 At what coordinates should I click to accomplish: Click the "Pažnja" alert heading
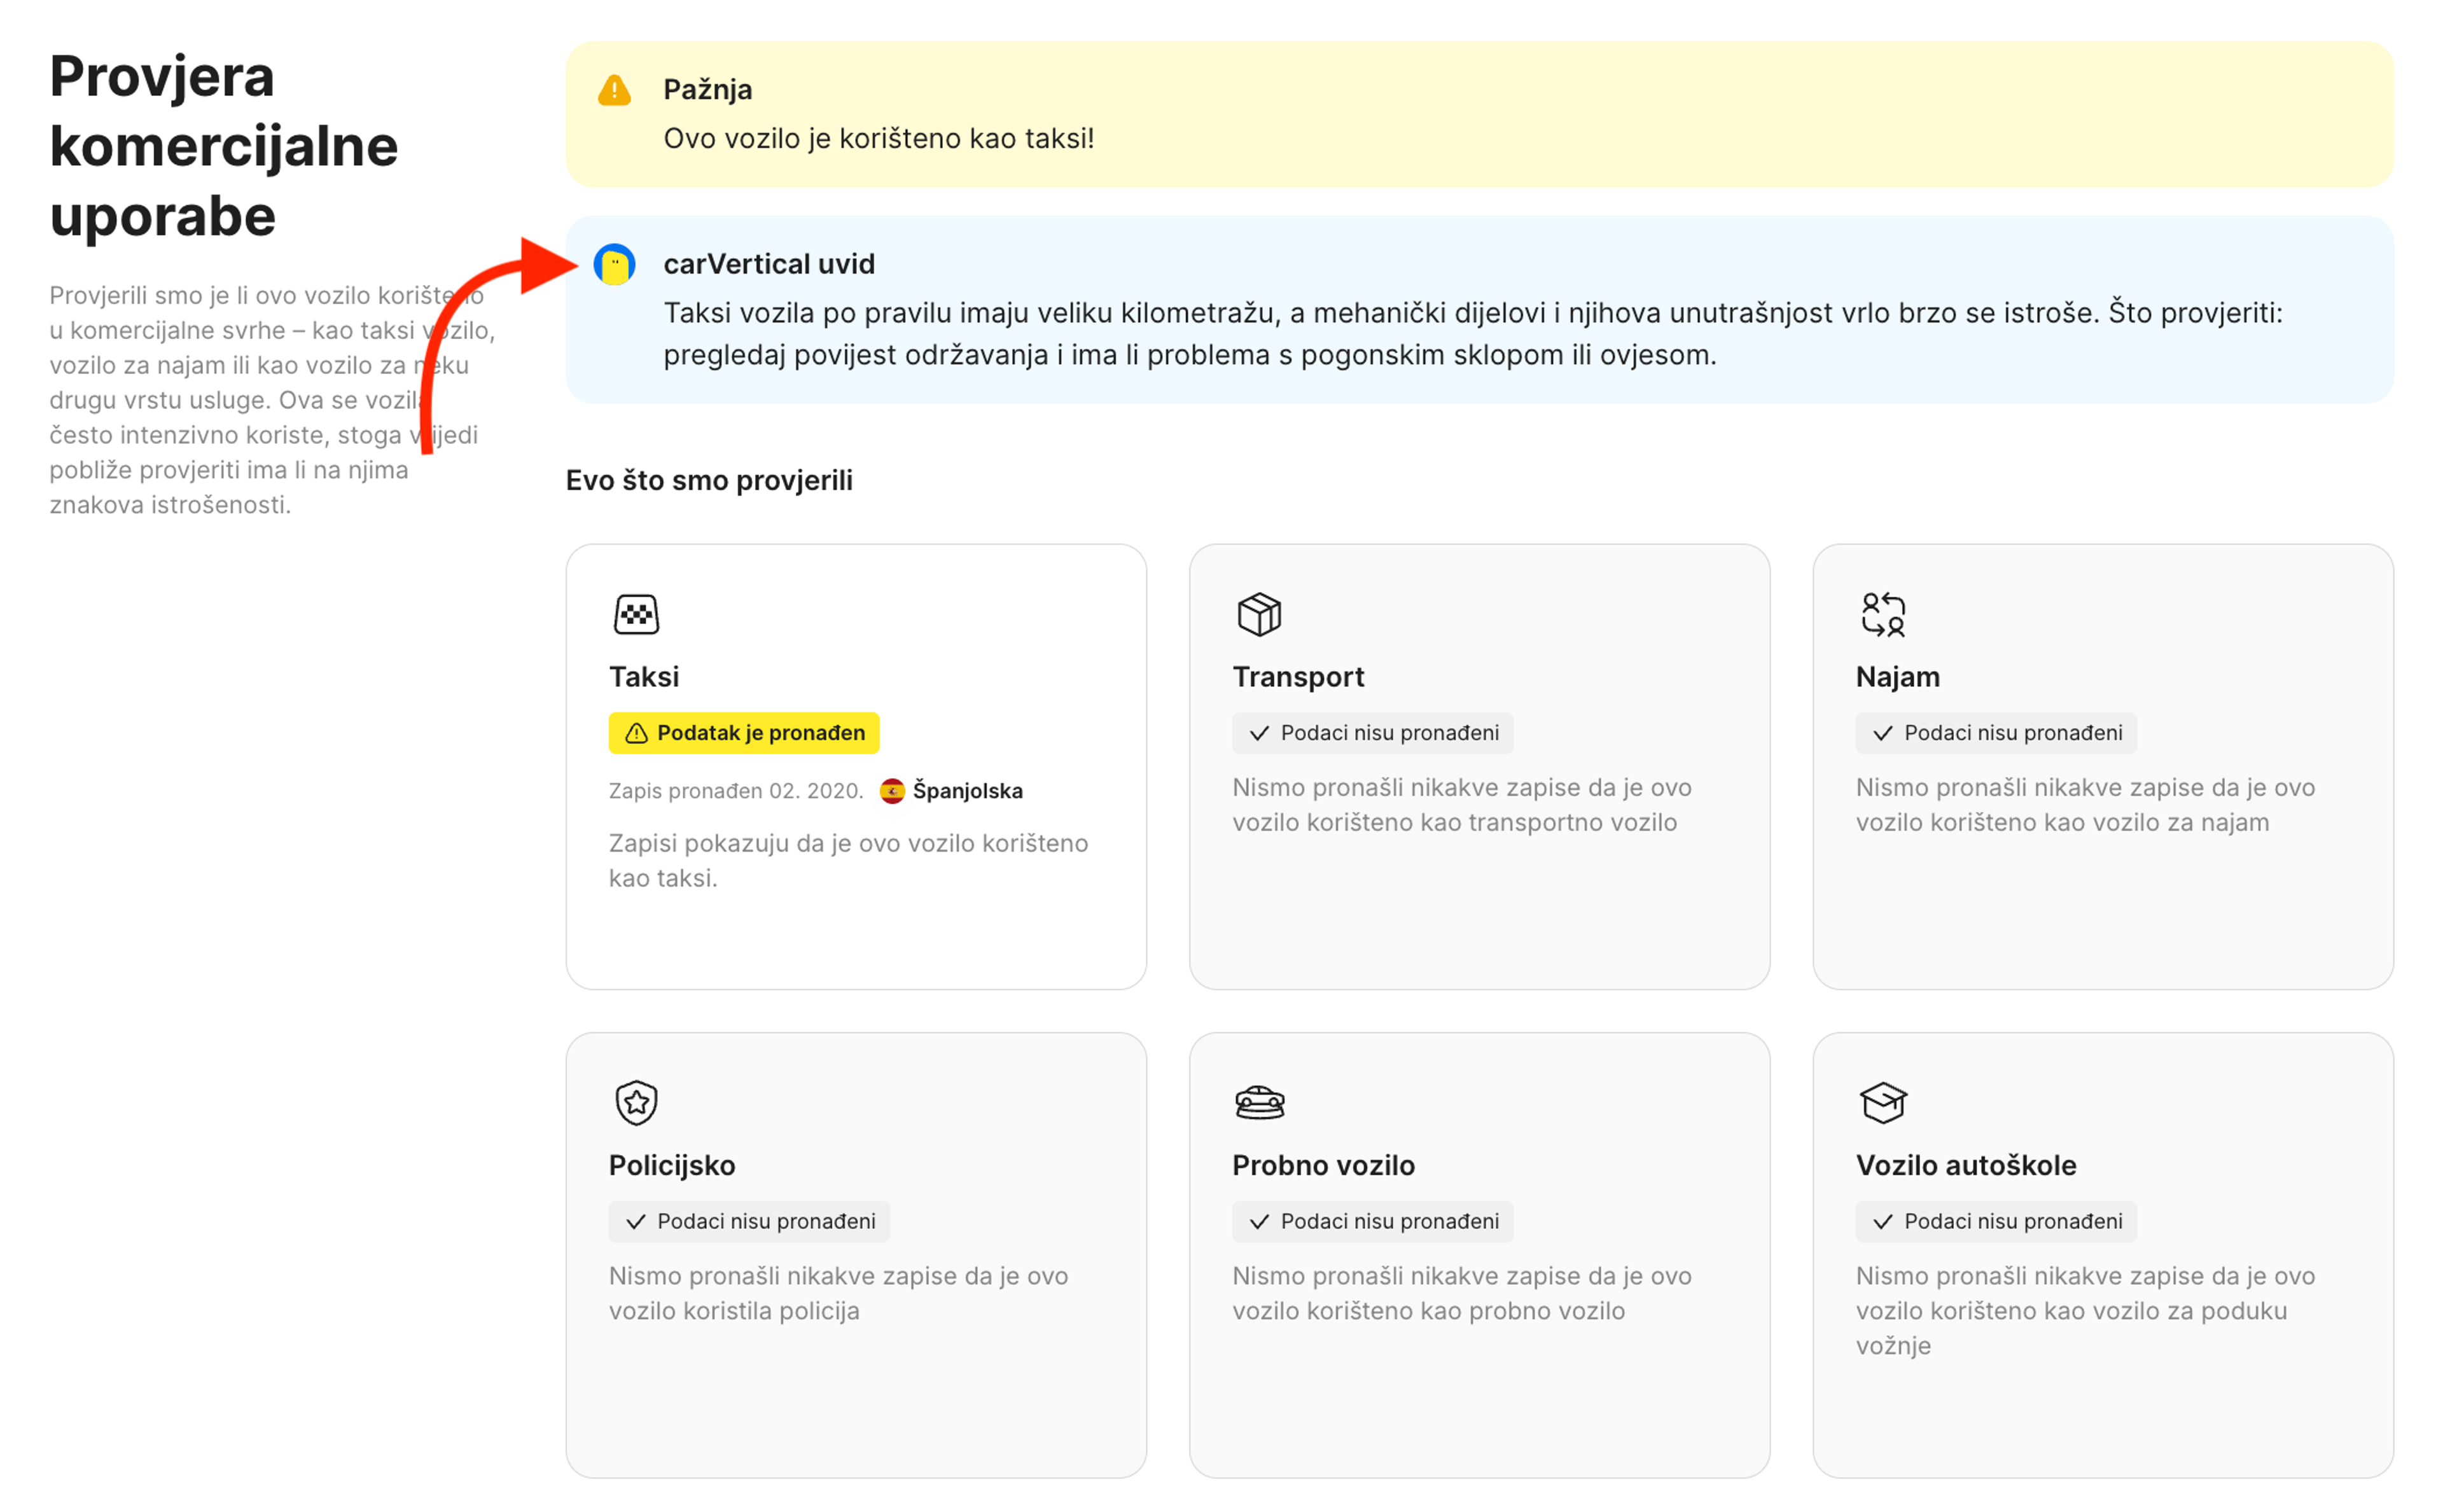(x=707, y=90)
